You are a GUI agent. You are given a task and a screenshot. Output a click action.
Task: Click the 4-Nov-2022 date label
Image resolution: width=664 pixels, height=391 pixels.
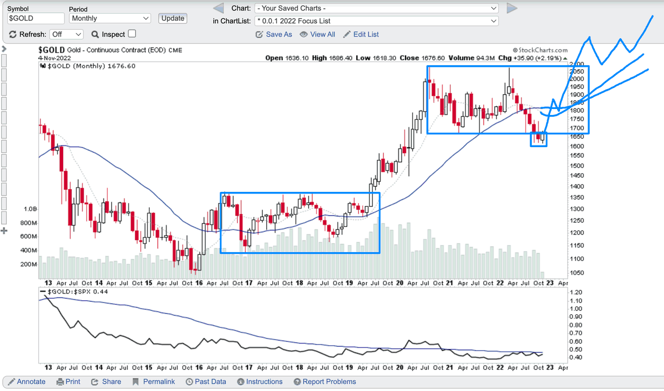[x=55, y=58]
